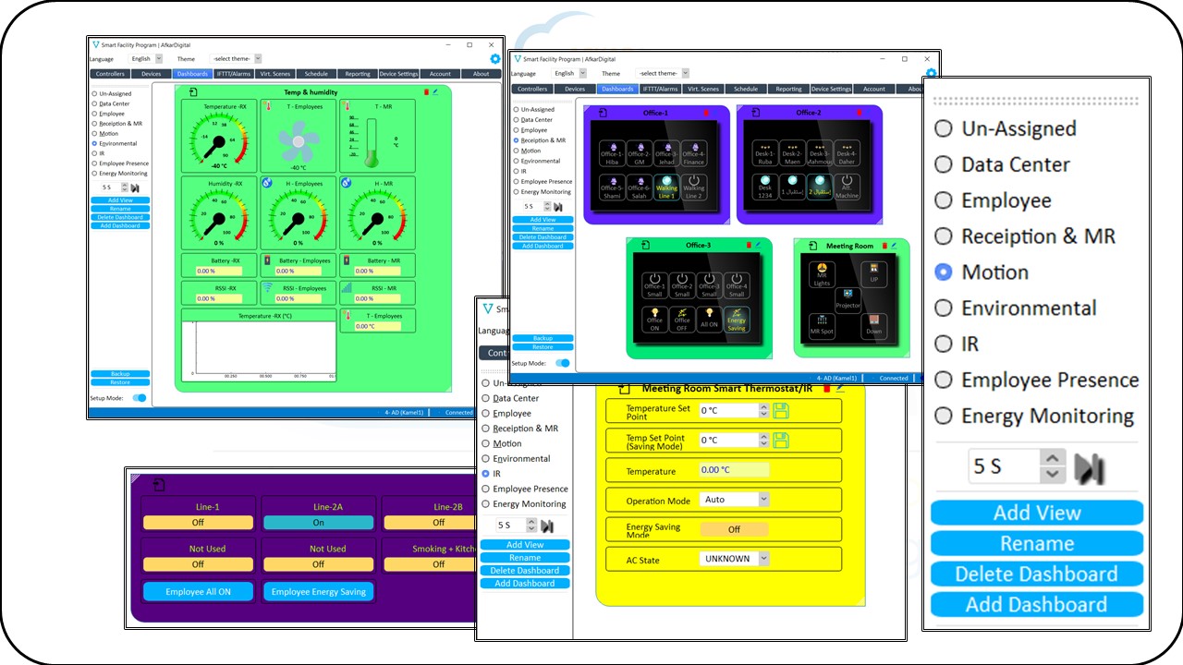Open IFTTT/Alarms tab in Temp & humidity window
The height and width of the screenshot is (665, 1183).
point(234,74)
